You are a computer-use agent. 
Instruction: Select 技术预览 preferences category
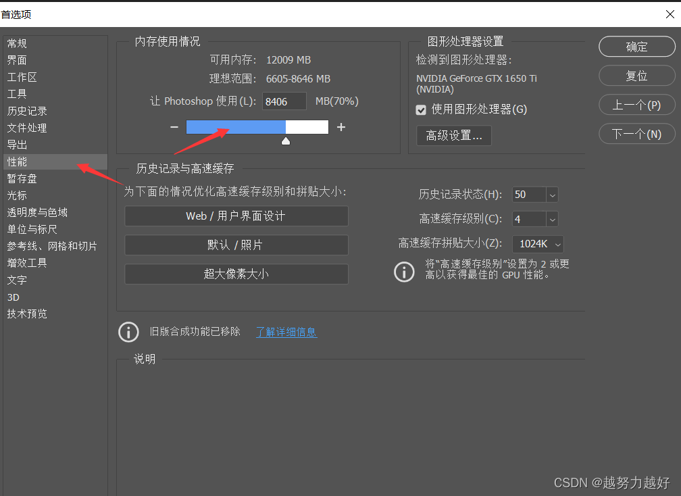click(x=55, y=314)
